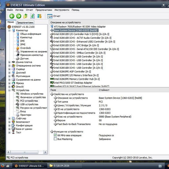
Task: Collapse the Компютър tree node
Action: tap(9, 30)
